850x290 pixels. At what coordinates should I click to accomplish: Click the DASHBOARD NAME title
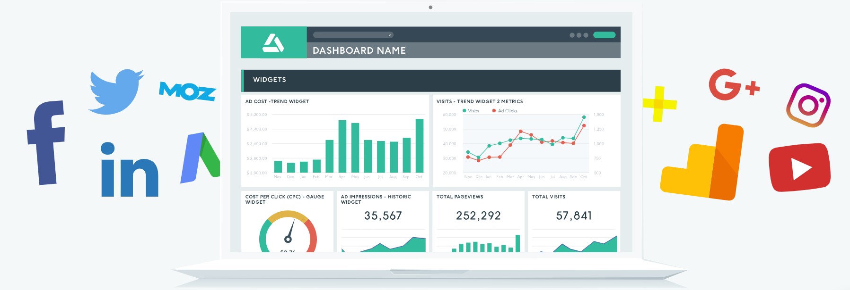point(359,50)
